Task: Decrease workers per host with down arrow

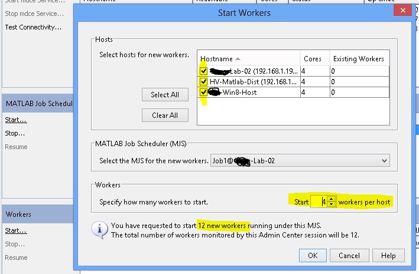Action: click(332, 204)
